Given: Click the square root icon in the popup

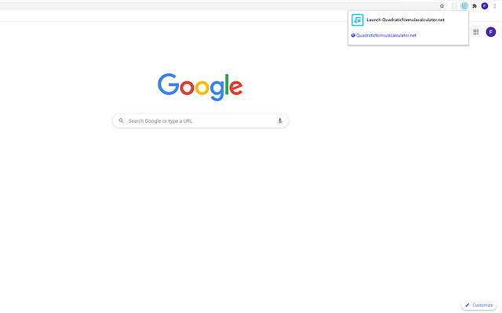Looking at the screenshot, I should click(358, 20).
